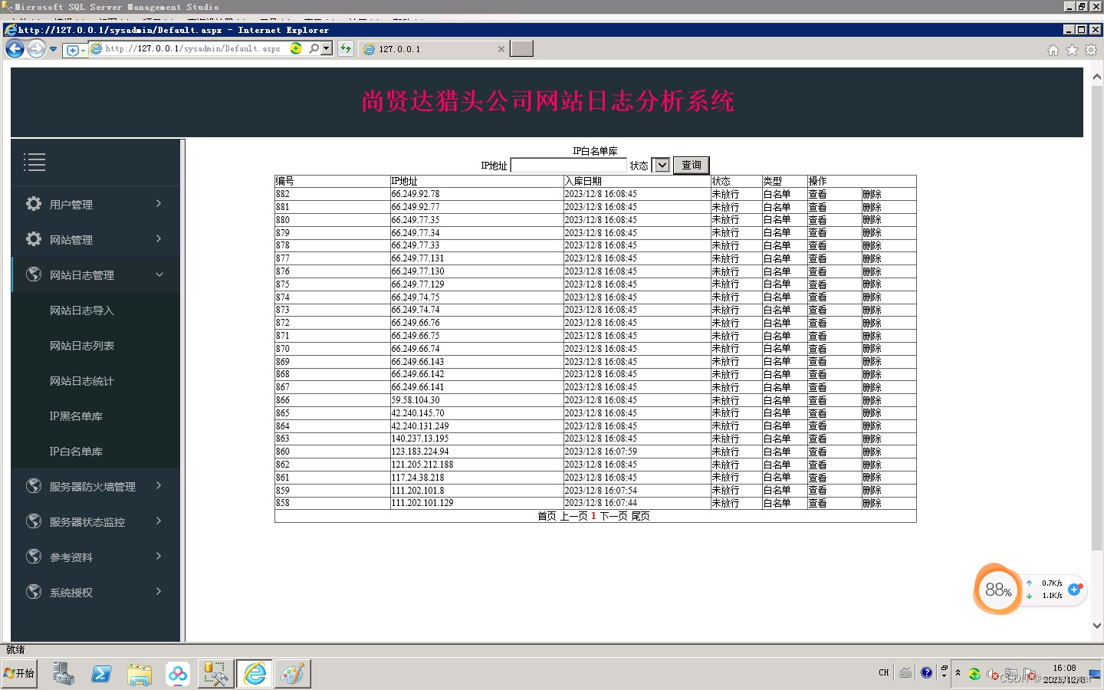Click the globe icon beside 服务器状态监控
The height and width of the screenshot is (690, 1104).
coord(34,521)
